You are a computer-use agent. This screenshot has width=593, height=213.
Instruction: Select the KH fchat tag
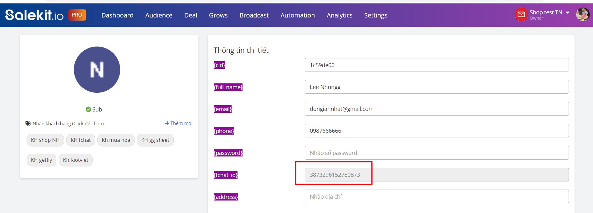[81, 140]
